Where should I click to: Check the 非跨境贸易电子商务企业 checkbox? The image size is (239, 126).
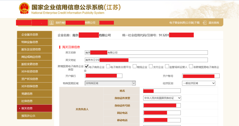[191, 66]
